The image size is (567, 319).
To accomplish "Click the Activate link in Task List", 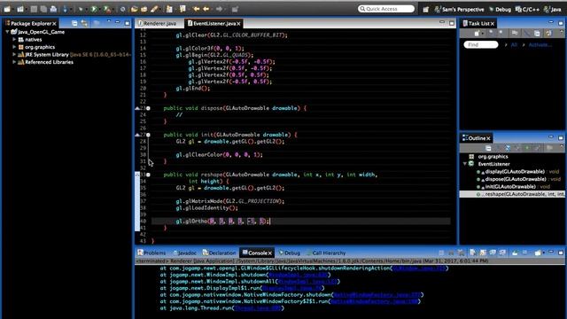I will click(x=540, y=45).
